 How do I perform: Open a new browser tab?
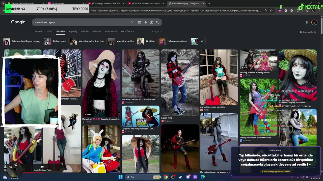(x=209, y=3)
